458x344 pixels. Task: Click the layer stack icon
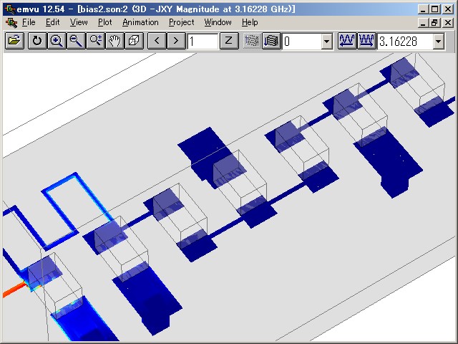(271, 41)
